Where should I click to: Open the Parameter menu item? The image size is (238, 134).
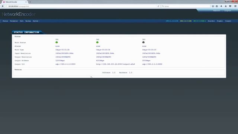(x=14, y=21)
